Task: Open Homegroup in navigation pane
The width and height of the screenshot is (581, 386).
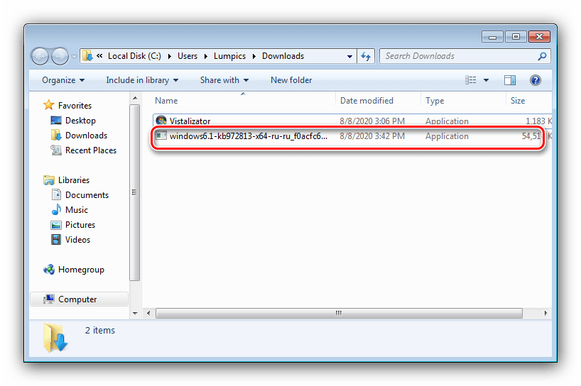Action: (81, 270)
